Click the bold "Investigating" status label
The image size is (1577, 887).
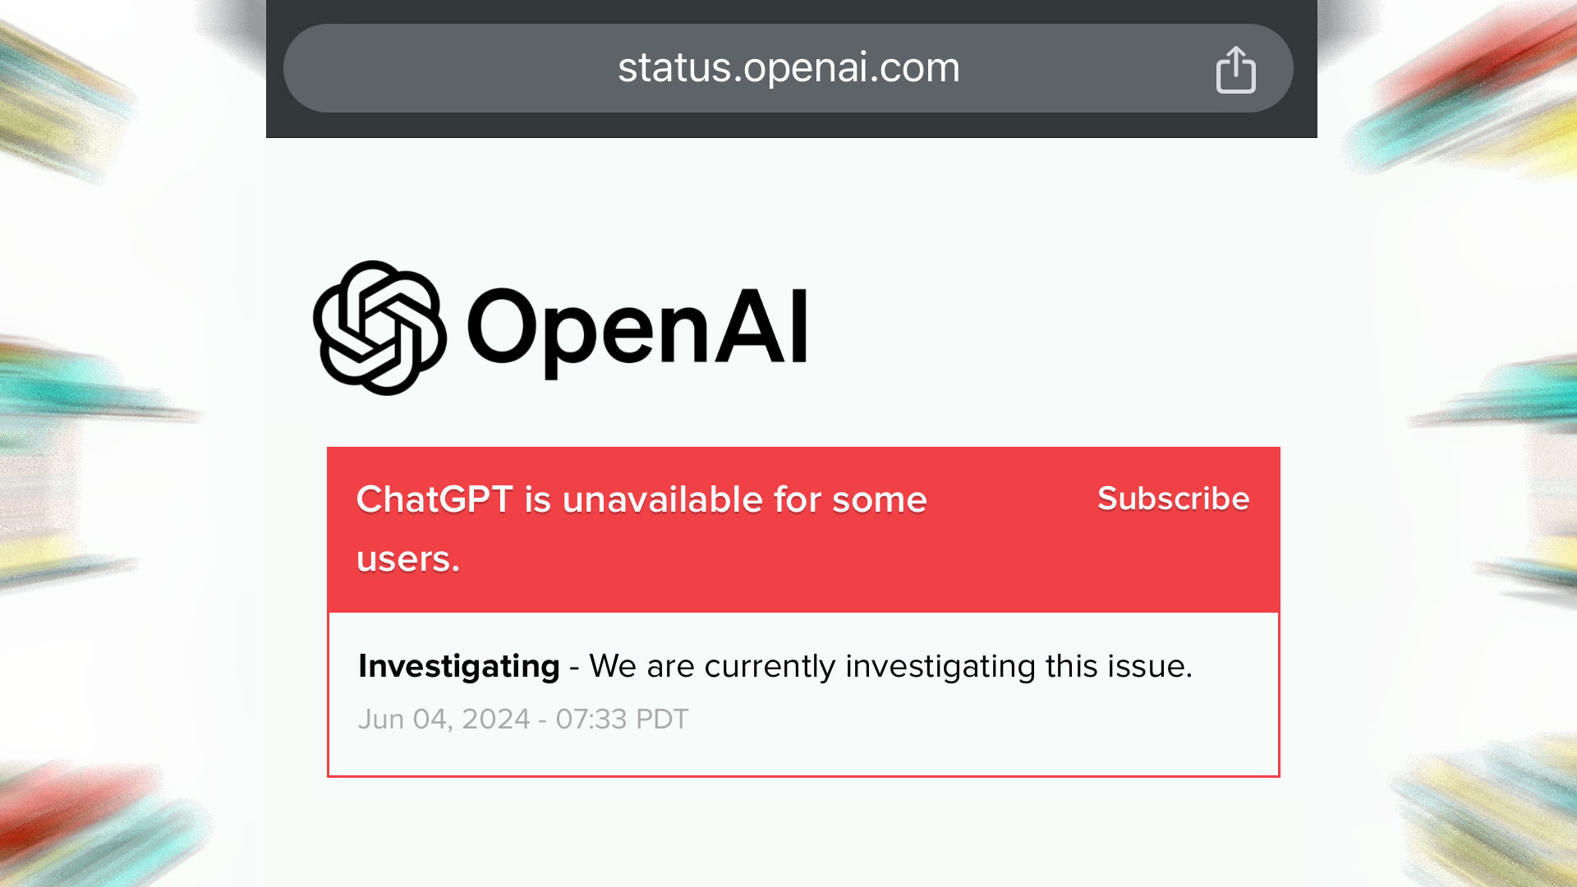click(x=458, y=666)
